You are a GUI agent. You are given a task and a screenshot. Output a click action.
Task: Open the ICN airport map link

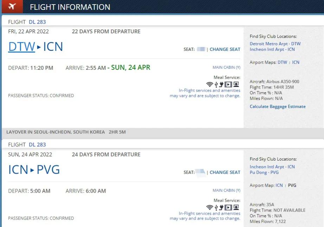296,62
